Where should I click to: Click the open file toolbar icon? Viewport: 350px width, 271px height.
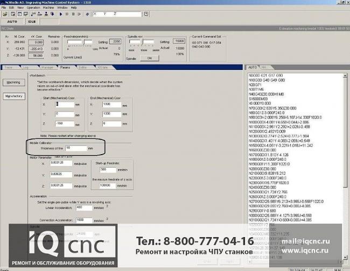pos(5,14)
